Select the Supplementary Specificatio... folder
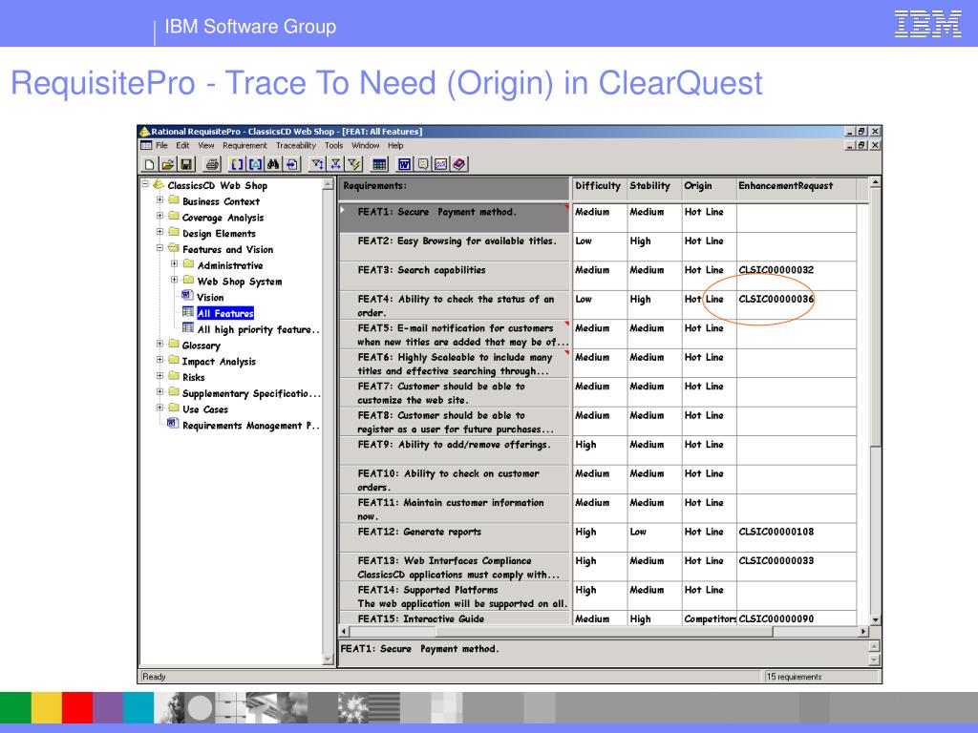This screenshot has width=978, height=733. click(x=251, y=393)
